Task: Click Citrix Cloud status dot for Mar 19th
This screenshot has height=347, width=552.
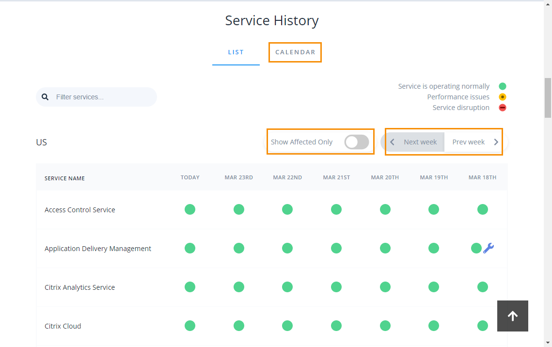Action: [434, 326]
